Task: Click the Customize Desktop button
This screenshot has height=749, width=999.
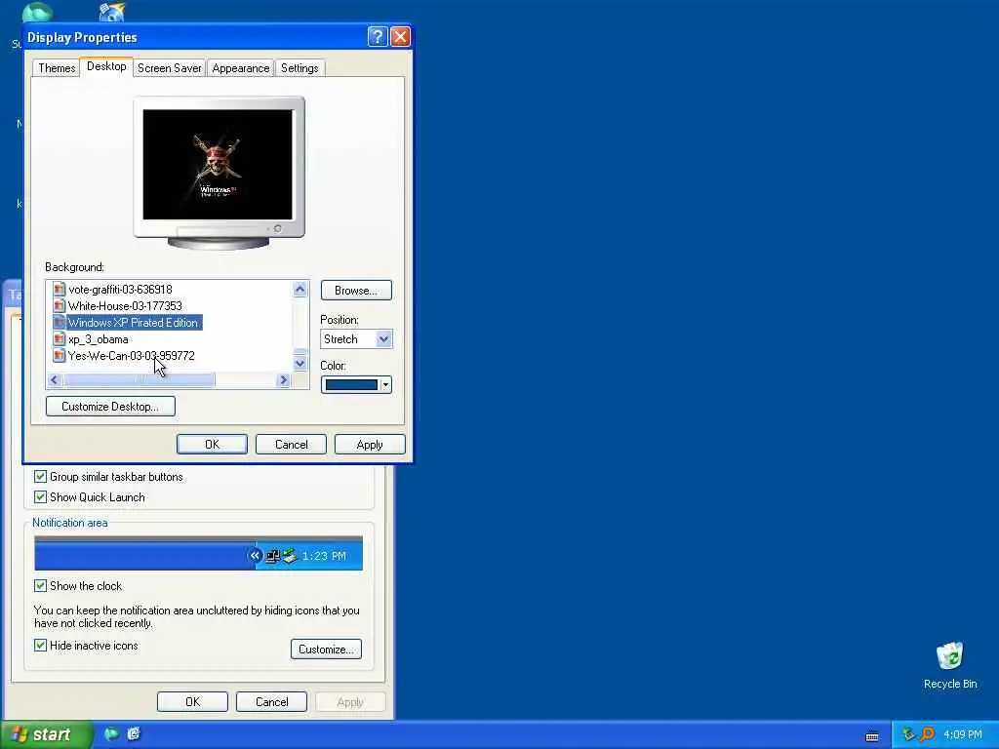Action: coord(110,407)
